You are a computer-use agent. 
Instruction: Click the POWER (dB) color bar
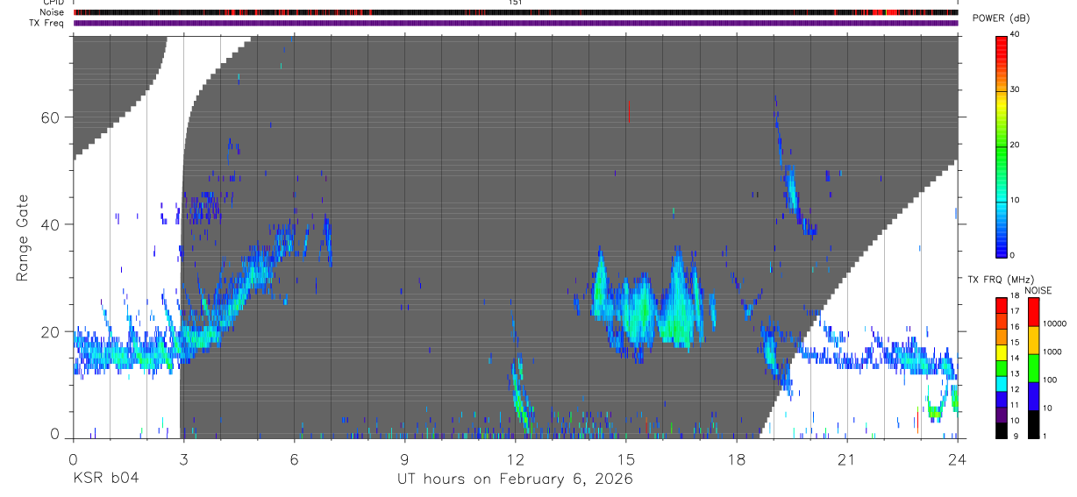[1001, 146]
